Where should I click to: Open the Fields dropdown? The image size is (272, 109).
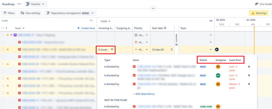coord(105,21)
